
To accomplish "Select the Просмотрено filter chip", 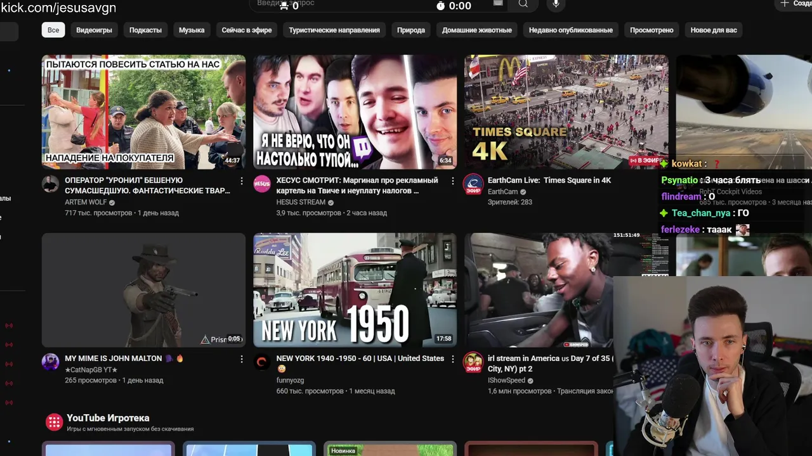I will pos(652,30).
